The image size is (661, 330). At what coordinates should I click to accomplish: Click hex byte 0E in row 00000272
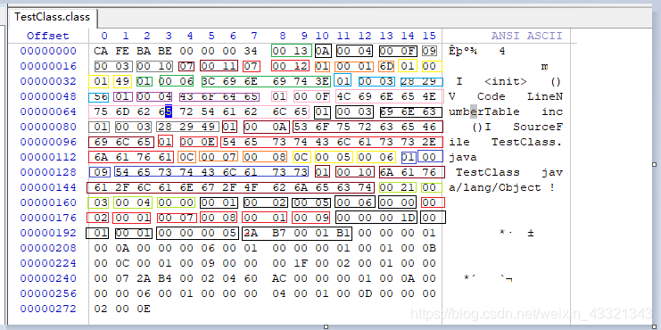(x=144, y=309)
